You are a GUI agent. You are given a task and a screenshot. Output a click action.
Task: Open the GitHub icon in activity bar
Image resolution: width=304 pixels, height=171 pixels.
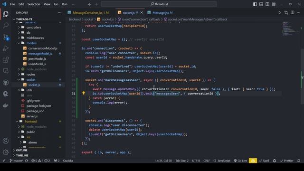[6, 83]
